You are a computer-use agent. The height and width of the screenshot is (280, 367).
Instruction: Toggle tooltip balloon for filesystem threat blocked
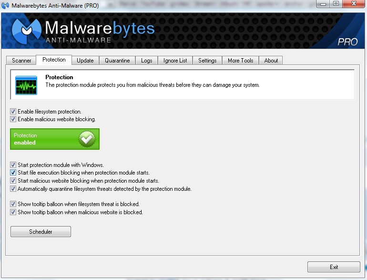click(13, 204)
